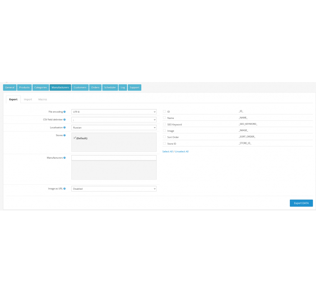Viewport: 316px width, 293px height.
Task: Toggle the (Default) store checkbox
Action: [x=74, y=138]
